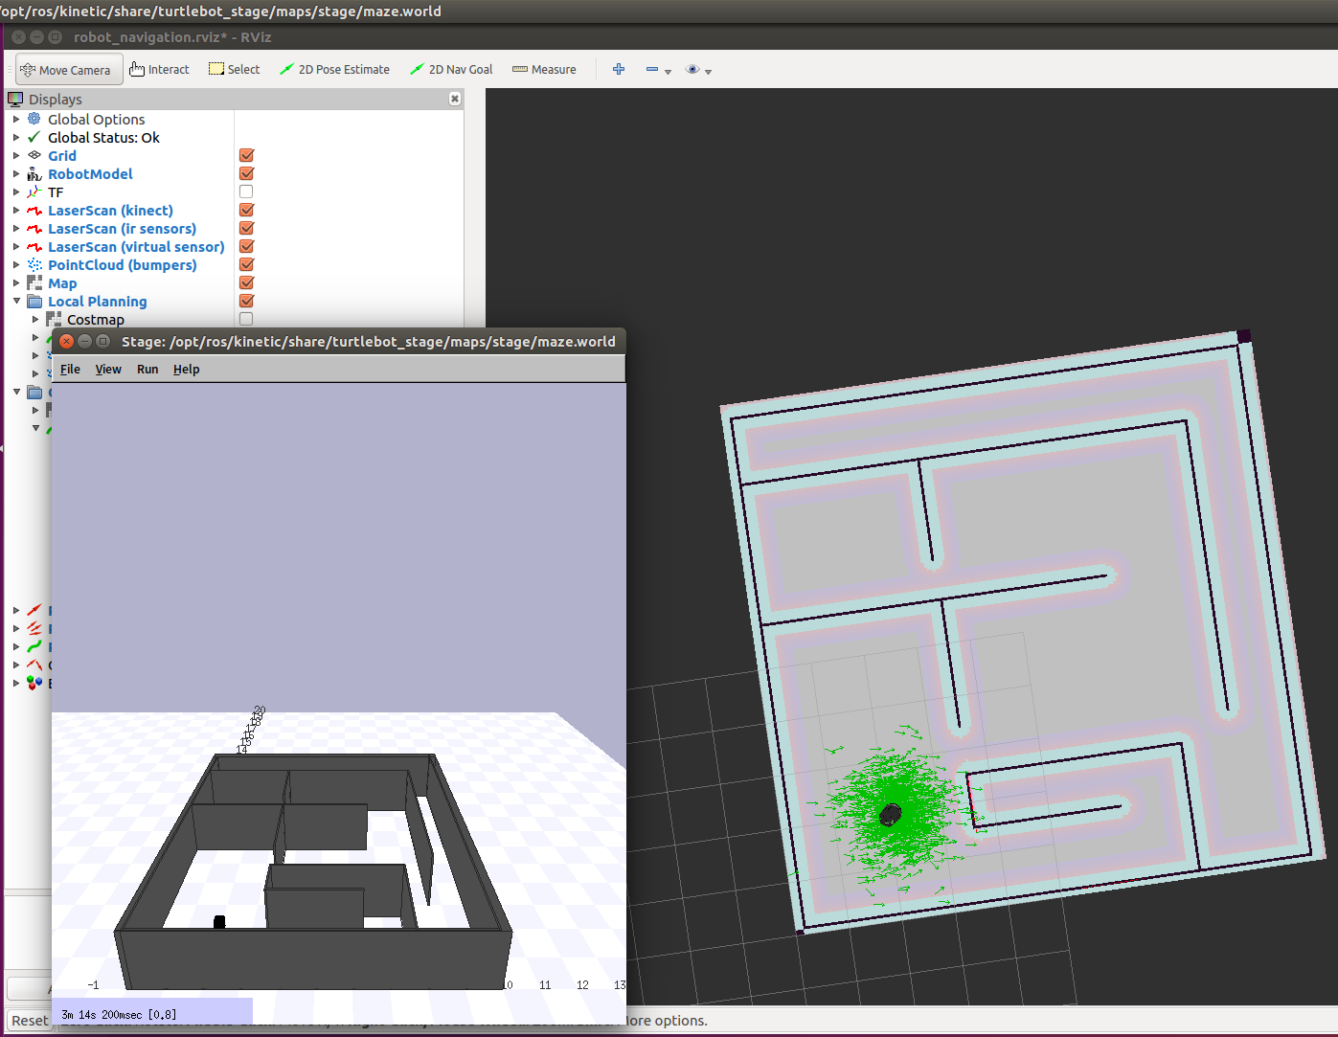1338x1037 pixels.
Task: Activate the 2D Nav Goal tool
Action: [x=451, y=70]
